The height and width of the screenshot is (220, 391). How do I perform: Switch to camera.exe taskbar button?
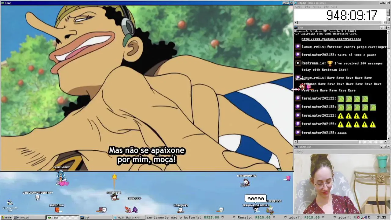(x=29, y=218)
